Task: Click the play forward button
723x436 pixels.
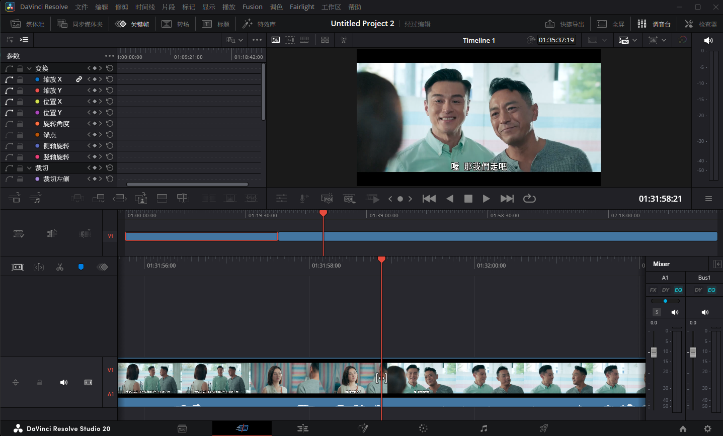Action: pos(486,199)
